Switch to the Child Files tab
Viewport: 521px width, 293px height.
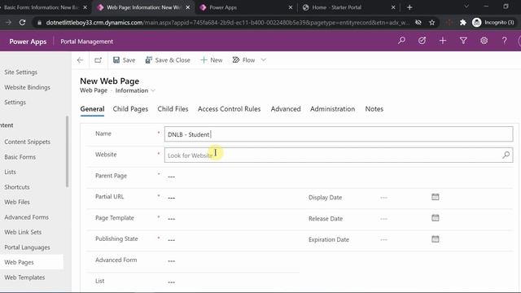[173, 109]
